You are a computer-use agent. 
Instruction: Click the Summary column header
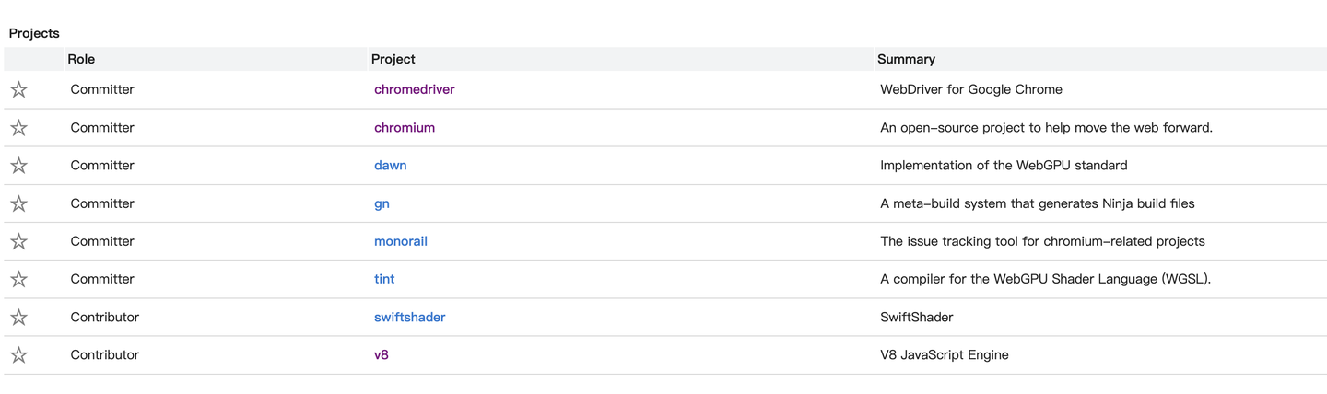906,59
